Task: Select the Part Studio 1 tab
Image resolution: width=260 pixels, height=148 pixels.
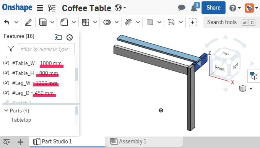Action: [67, 141]
